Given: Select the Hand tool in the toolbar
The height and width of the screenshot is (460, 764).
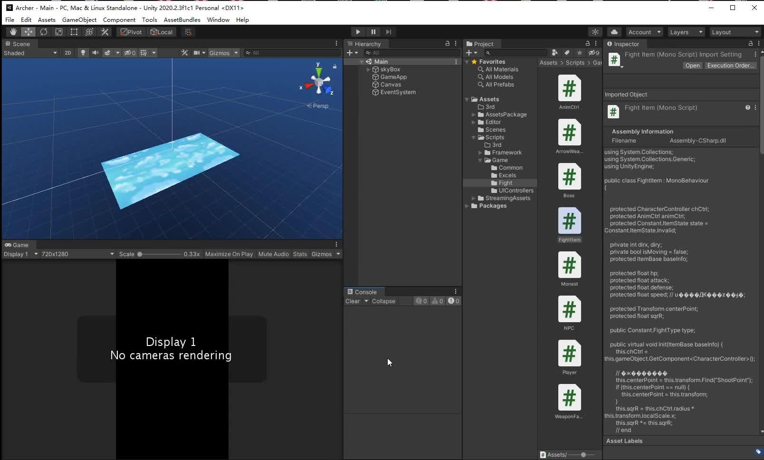Looking at the screenshot, I should [12, 31].
